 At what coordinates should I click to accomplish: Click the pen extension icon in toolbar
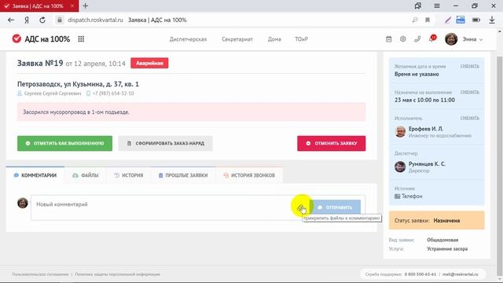point(448,20)
